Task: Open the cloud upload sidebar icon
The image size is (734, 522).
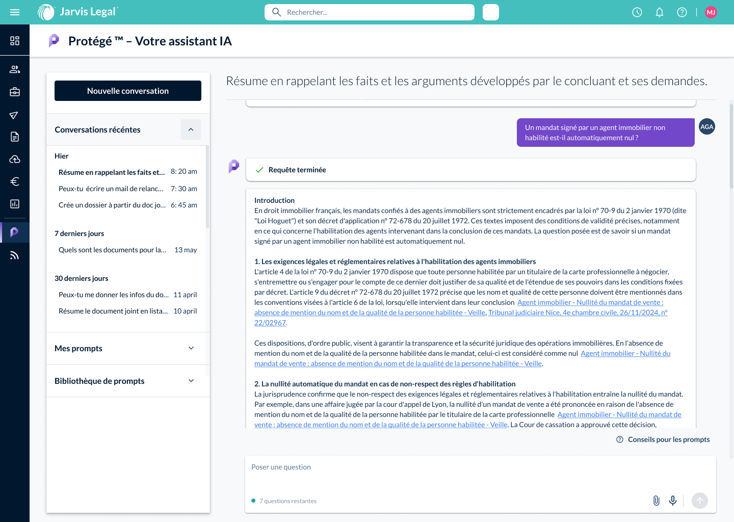Action: coord(15,159)
